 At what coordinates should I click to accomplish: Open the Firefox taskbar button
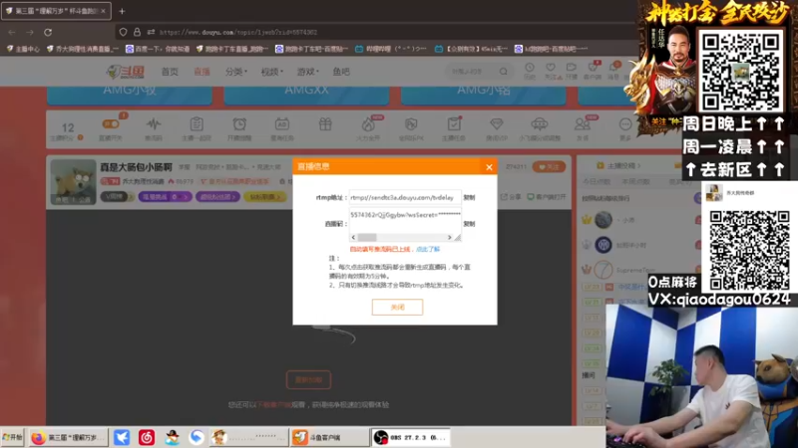click(x=68, y=437)
